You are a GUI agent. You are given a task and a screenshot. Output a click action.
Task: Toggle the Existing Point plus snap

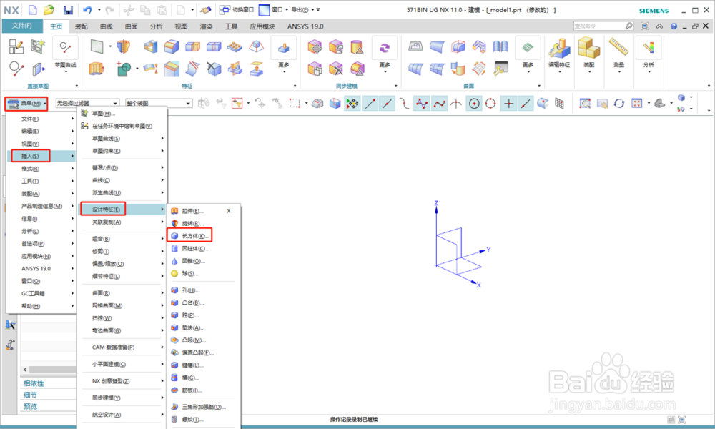[x=508, y=104]
